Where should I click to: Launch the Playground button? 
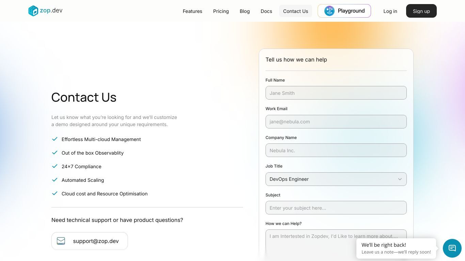point(344,11)
